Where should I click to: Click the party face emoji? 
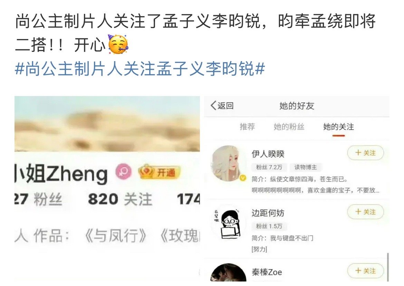(118, 44)
